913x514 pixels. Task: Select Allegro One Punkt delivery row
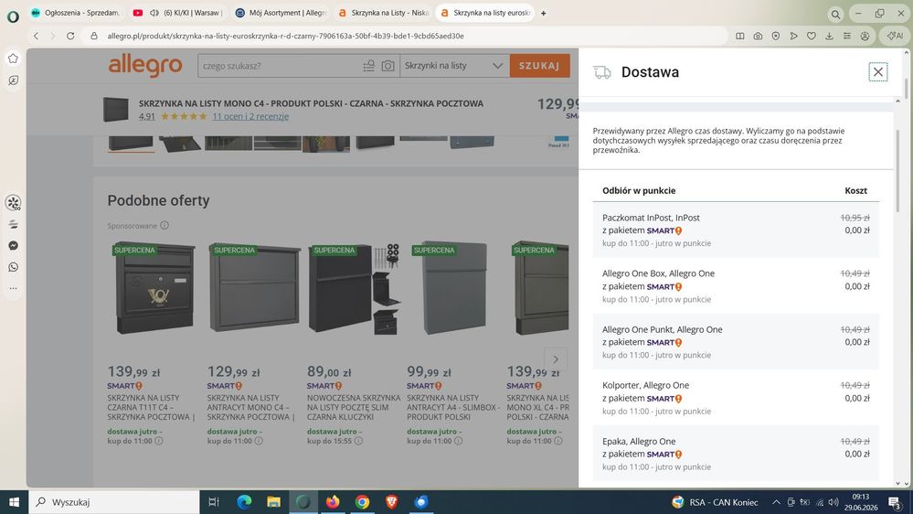736,341
